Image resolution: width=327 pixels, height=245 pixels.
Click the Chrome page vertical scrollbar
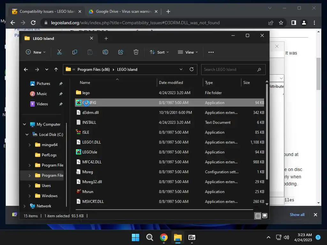point(318,74)
